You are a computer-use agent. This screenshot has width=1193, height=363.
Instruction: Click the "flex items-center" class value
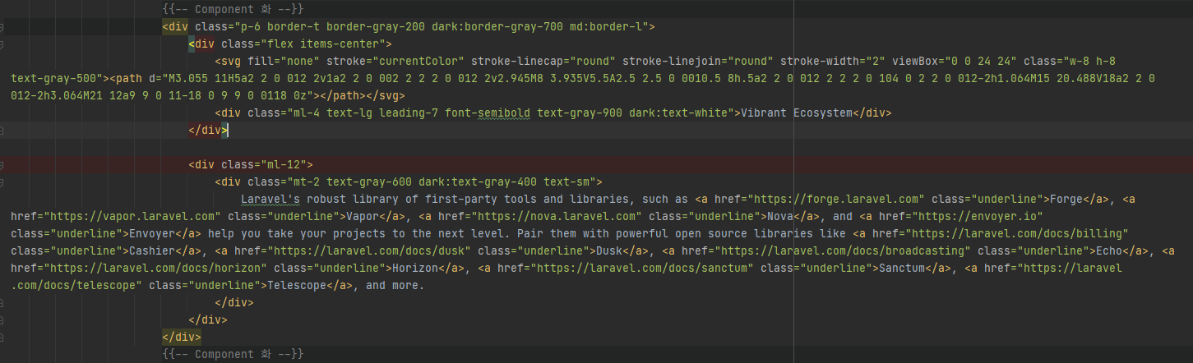click(326, 44)
